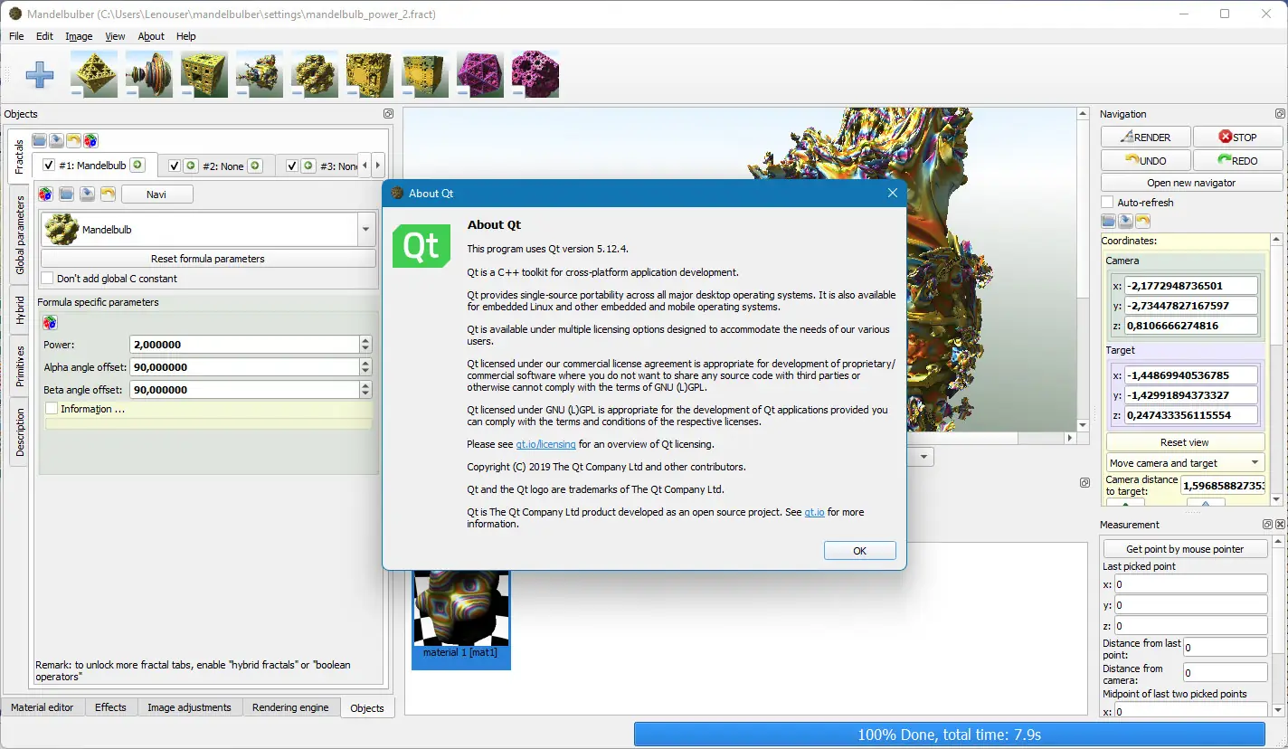Viewport: 1288px width, 749px height.
Task: Undock the Navigation panel with float icon
Action: (1280, 114)
